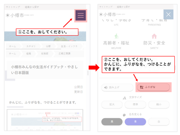Screen dimensions: 180x135
Task: Go to ホーム in the second breadcrumb row
Action: (12, 54)
